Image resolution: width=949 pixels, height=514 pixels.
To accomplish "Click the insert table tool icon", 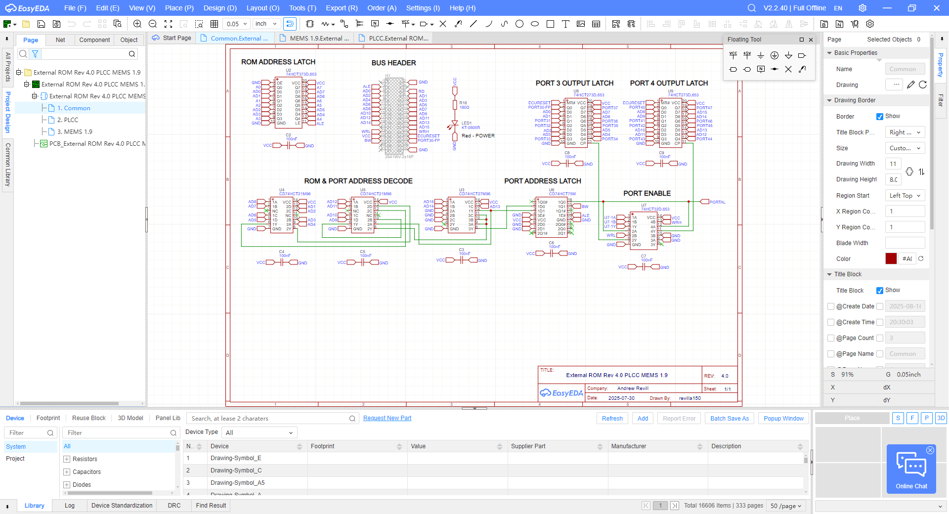I will [x=596, y=24].
